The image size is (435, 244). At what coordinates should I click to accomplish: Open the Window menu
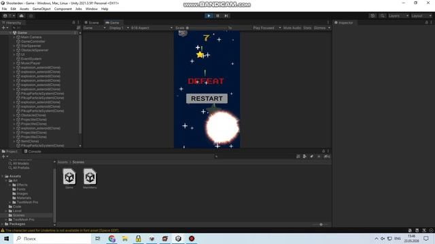(x=91, y=9)
